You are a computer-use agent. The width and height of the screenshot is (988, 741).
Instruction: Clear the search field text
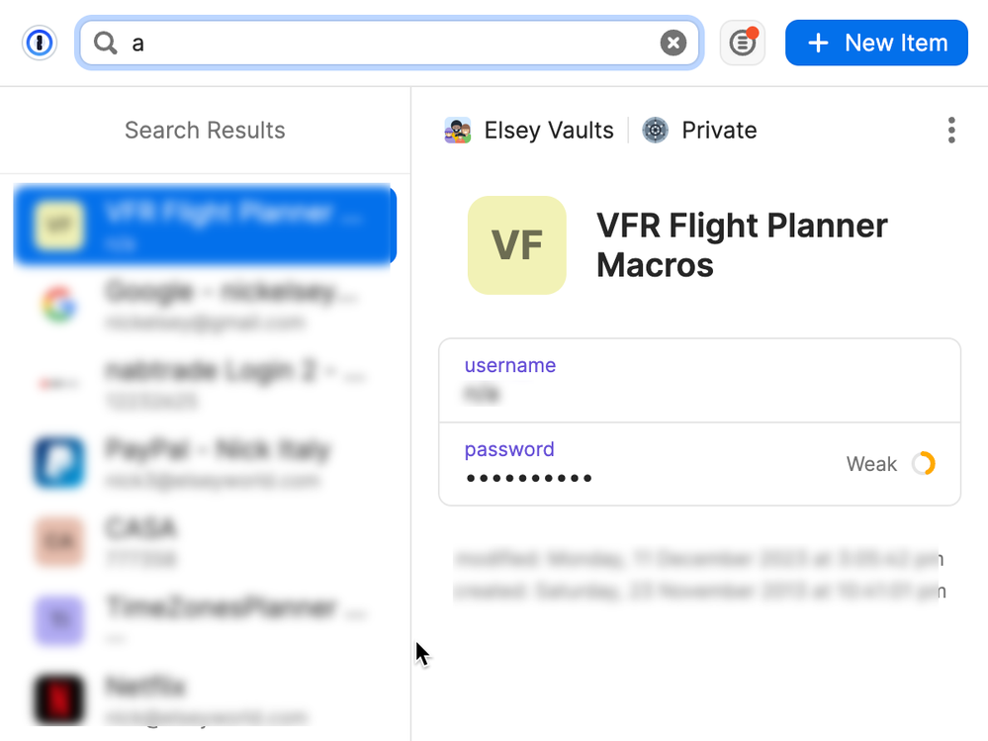coord(673,43)
